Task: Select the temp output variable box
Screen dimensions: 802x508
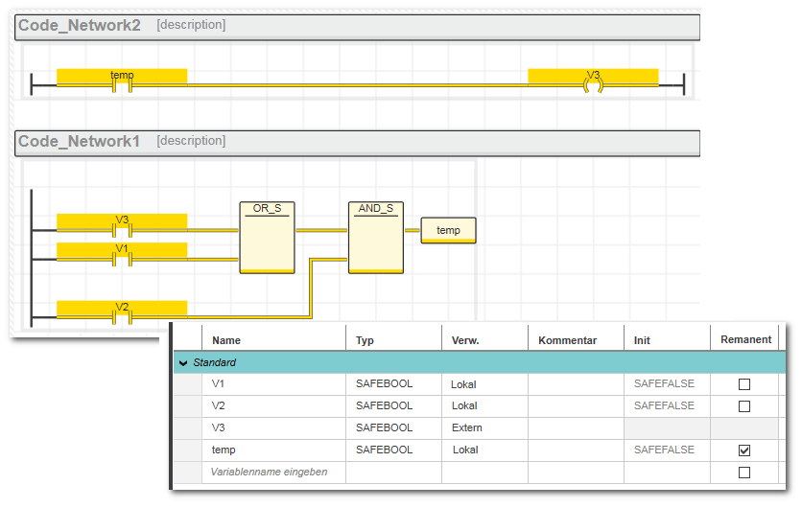Action: tap(448, 231)
